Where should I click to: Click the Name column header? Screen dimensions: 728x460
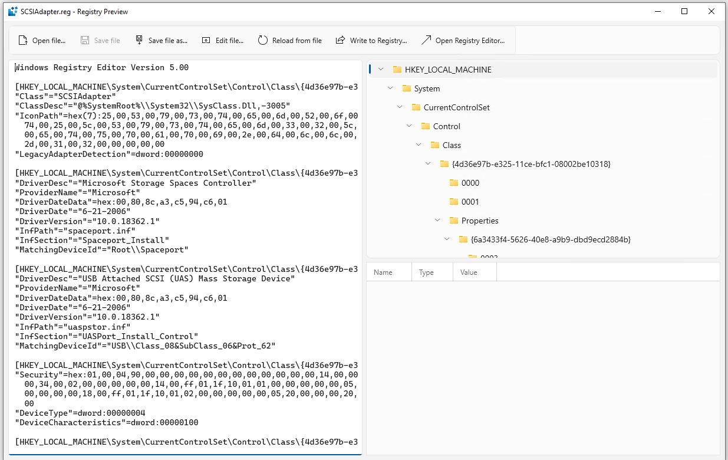(x=384, y=272)
